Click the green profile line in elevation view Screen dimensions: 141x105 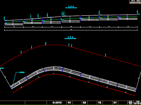71,19
